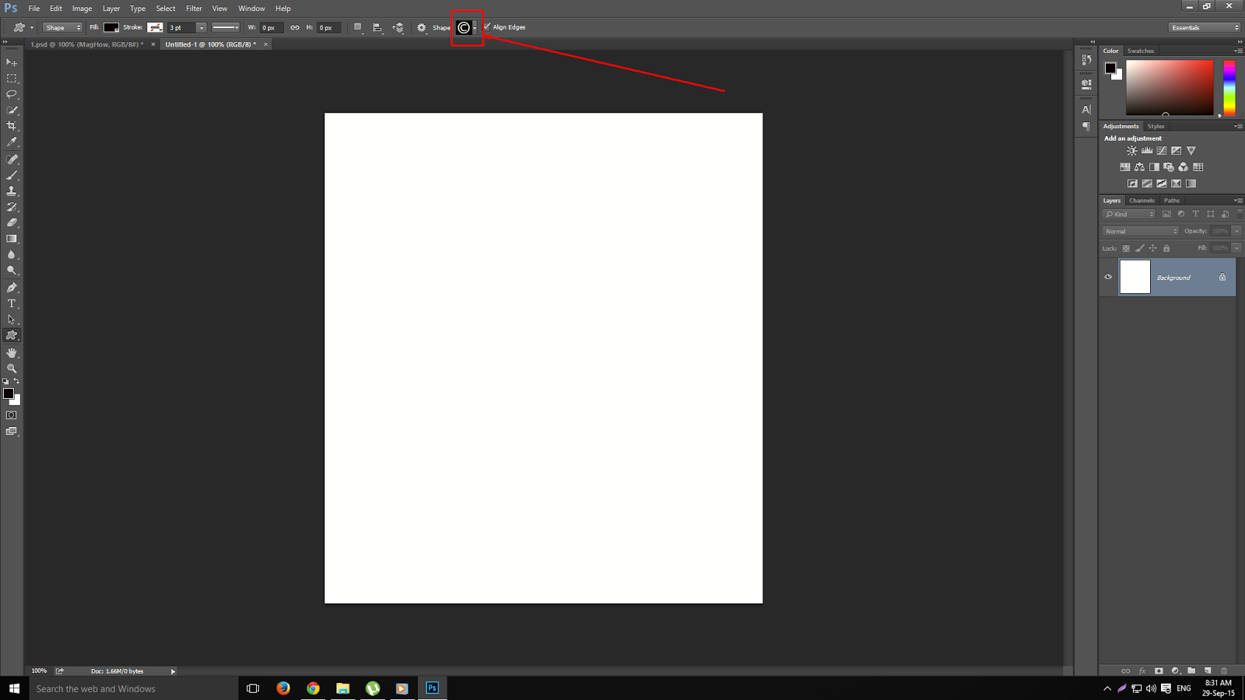Open path operations in the options bar
This screenshot has height=700, width=1245.
pyautogui.click(x=358, y=27)
